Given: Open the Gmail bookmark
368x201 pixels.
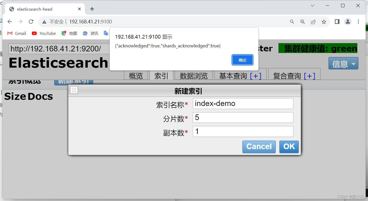Looking at the screenshot, I should [17, 33].
